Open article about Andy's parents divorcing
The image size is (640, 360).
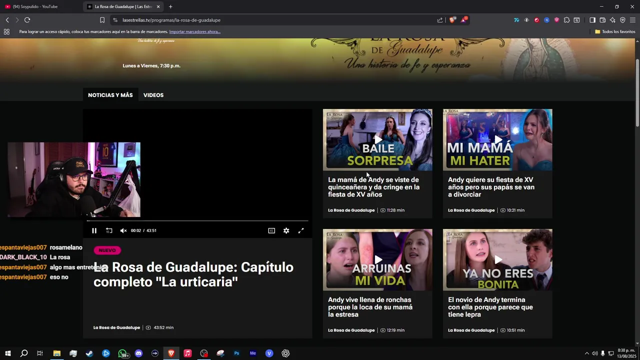coord(491,187)
